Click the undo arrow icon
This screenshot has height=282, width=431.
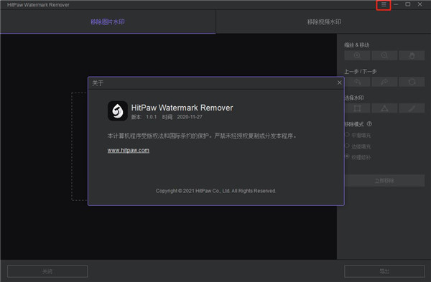pos(357,82)
